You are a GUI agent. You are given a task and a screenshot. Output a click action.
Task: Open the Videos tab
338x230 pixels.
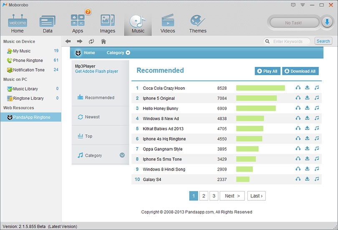pyautogui.click(x=168, y=24)
